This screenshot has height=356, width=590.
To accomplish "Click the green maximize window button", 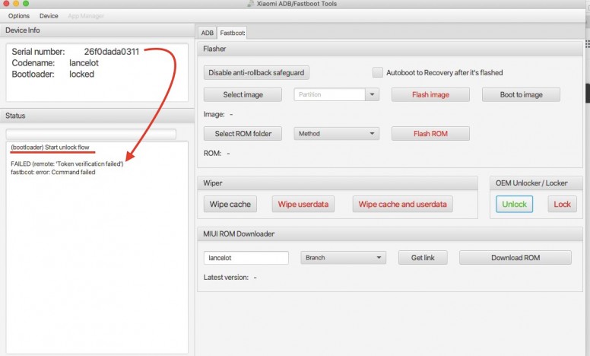I will tap(26, 3).
